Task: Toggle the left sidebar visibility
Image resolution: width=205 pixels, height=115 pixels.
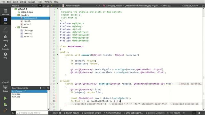Action: pos(13,113)
